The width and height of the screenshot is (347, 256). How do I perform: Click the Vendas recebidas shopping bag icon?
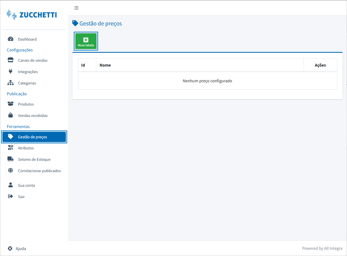[x=11, y=115]
